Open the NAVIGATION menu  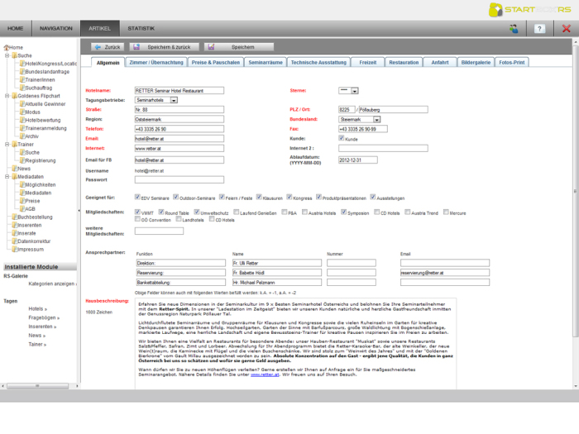[x=56, y=28]
